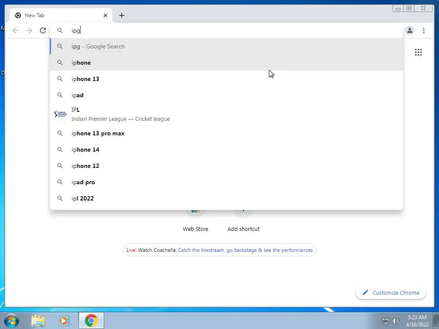
Task: Open the Chrome three-dot menu
Action: 424,30
